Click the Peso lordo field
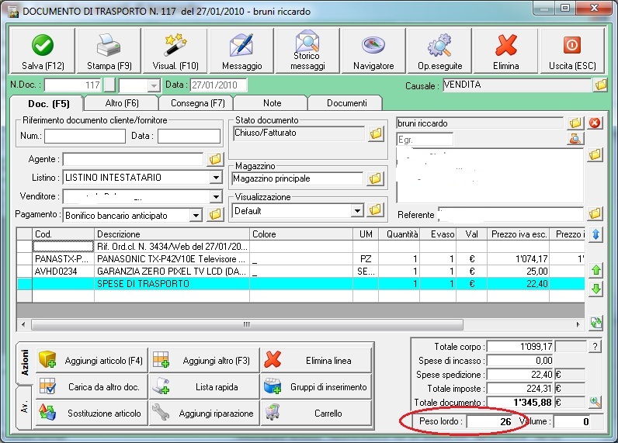 click(x=490, y=421)
